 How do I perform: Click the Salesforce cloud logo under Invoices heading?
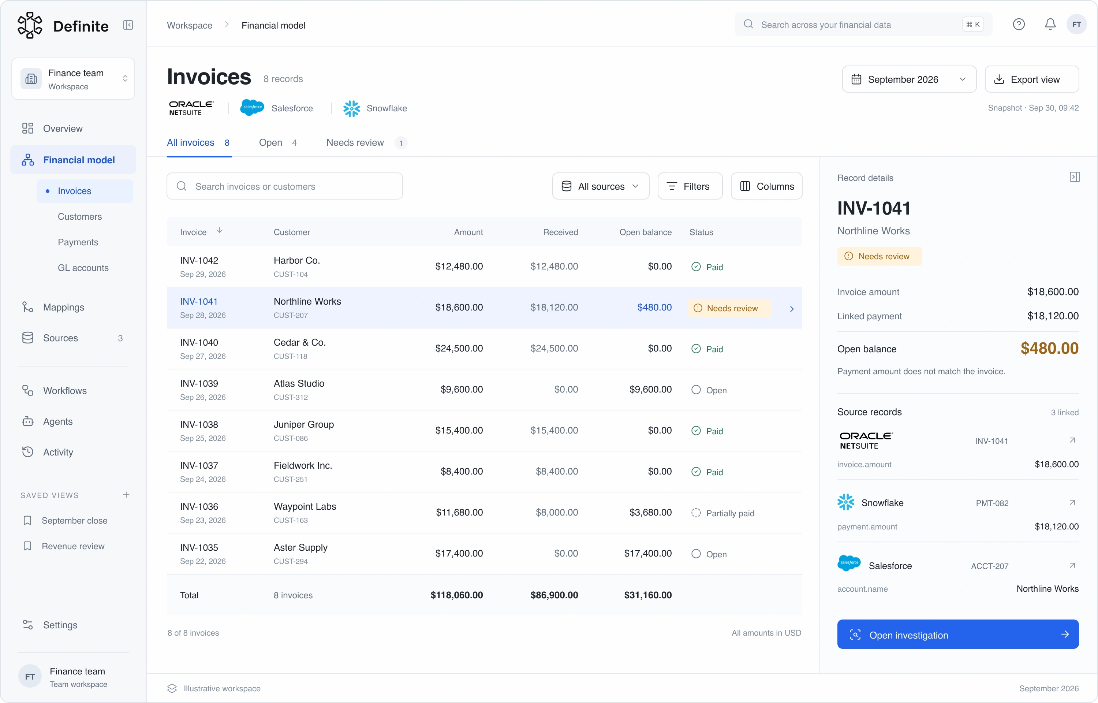click(252, 108)
